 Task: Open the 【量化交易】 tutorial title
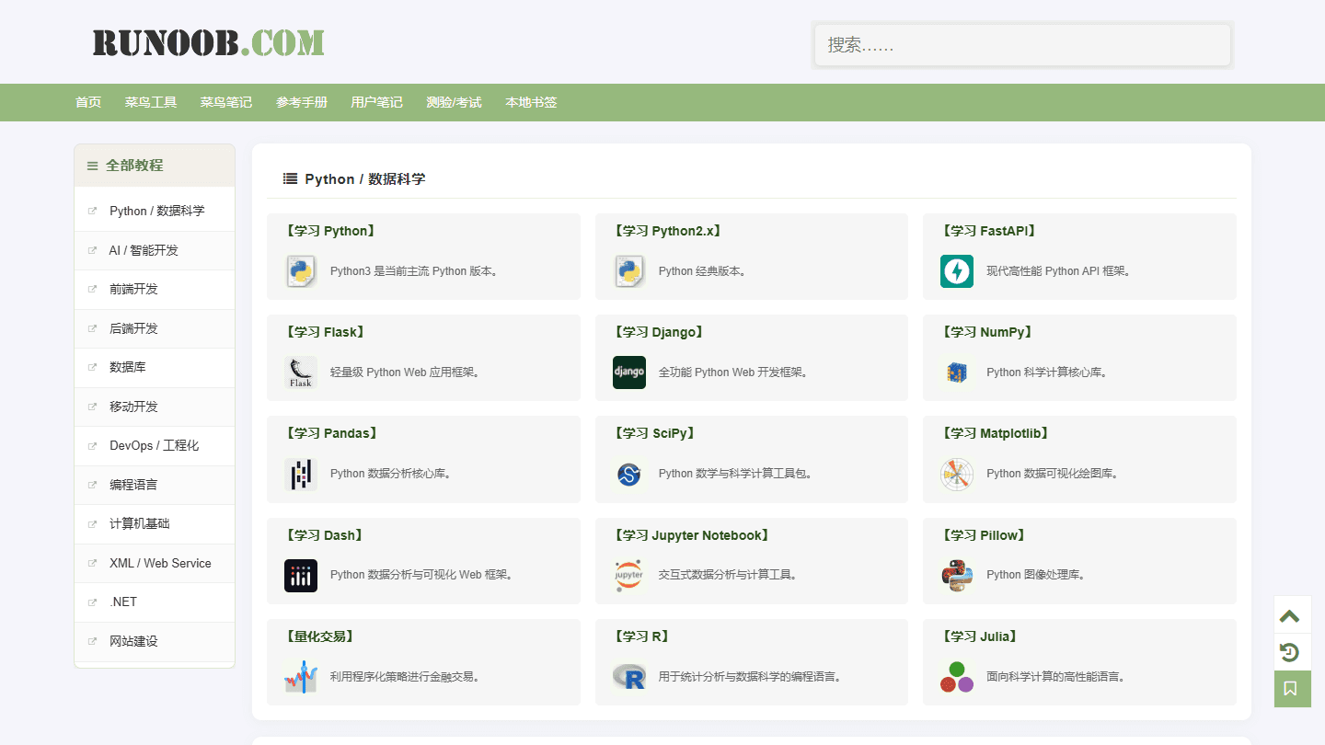[319, 636]
